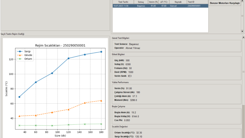Sort by Test Tarihi column header
Screen dimensions: 245x138
coord(123,2)
